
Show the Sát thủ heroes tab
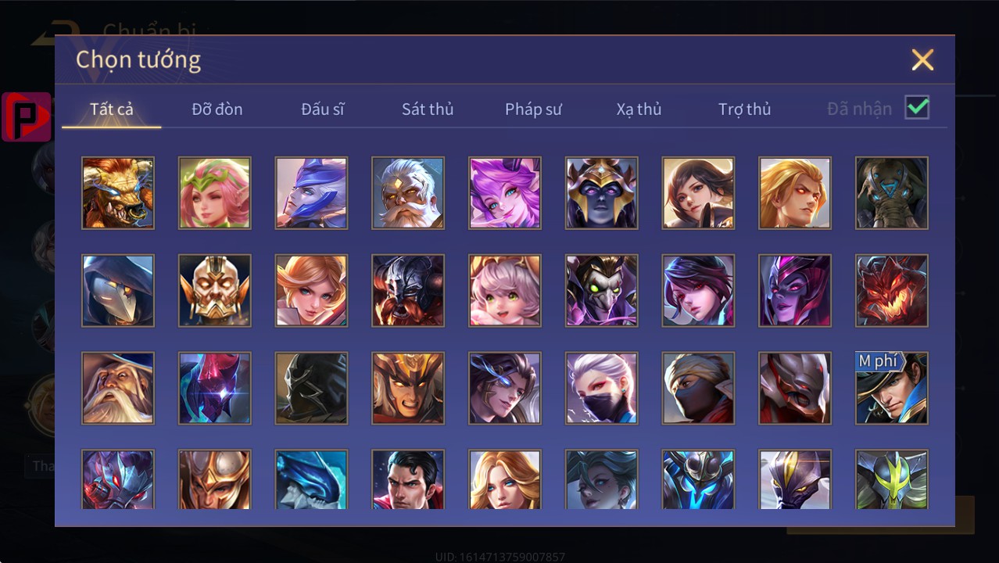tap(428, 109)
